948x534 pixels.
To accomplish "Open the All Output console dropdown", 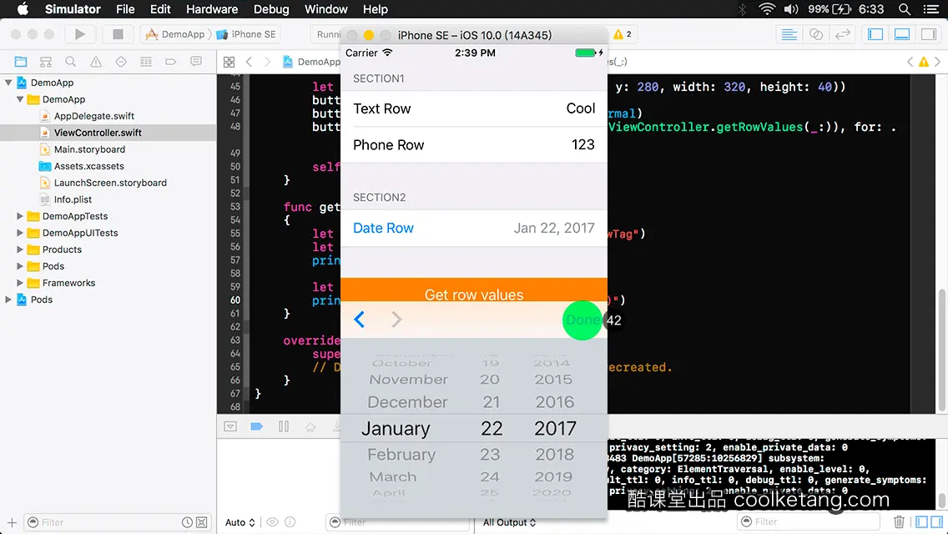I will [509, 522].
